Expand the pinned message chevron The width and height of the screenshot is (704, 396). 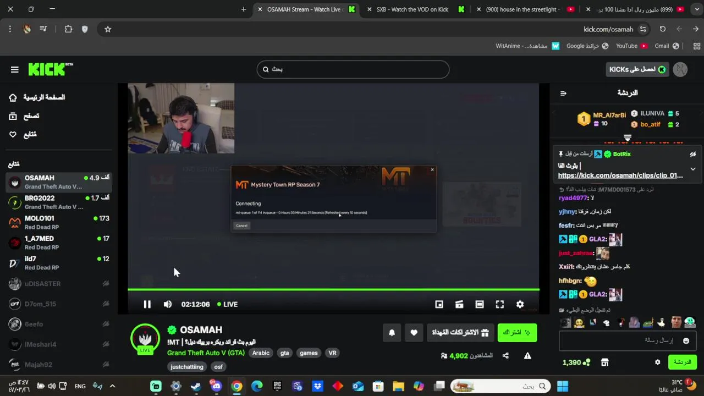pos(693,169)
